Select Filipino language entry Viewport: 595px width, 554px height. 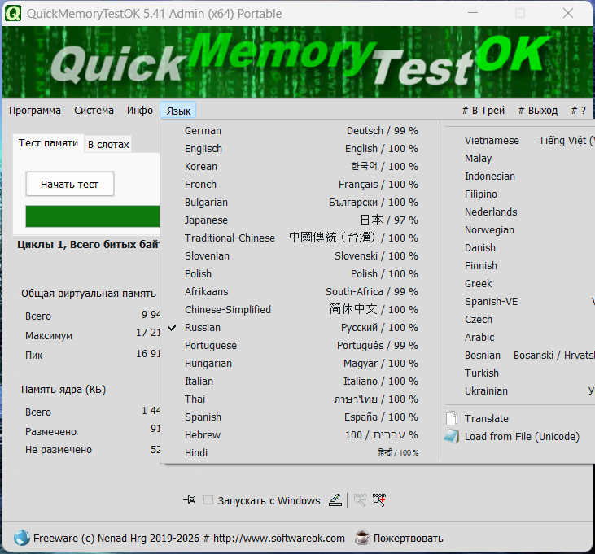point(519,194)
